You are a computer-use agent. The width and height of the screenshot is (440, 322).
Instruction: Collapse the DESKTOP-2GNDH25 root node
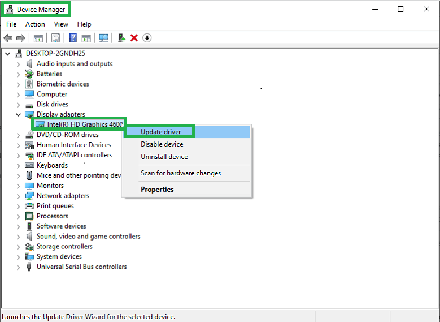tap(8, 54)
